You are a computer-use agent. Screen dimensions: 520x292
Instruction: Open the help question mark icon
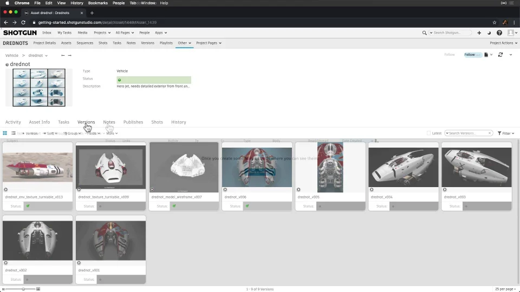pyautogui.click(x=499, y=33)
